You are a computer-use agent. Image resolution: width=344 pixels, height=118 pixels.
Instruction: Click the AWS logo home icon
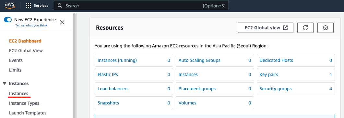9,5
